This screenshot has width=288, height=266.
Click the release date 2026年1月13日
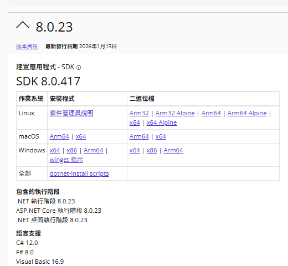point(98,47)
